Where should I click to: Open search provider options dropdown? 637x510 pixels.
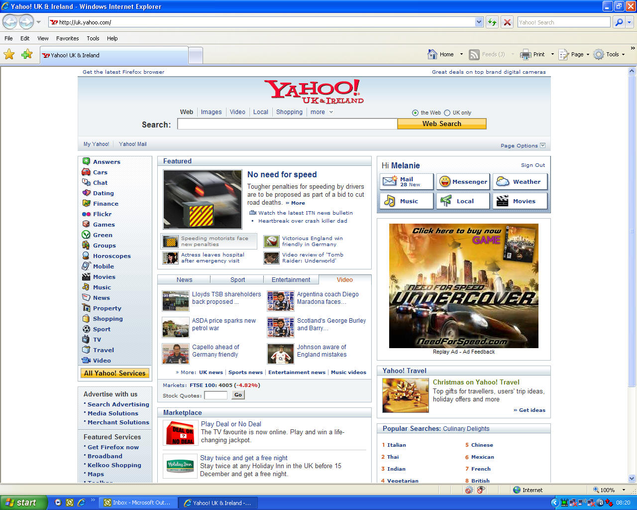[x=629, y=22]
